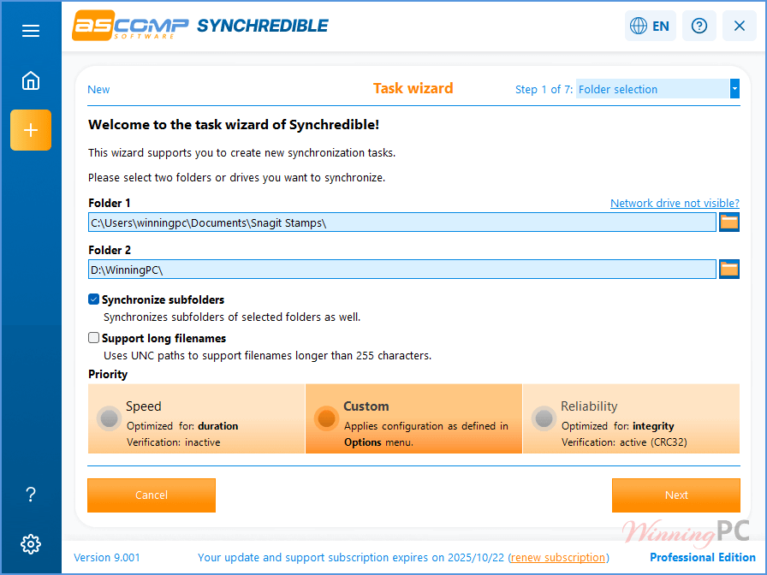Image resolution: width=767 pixels, height=575 pixels.
Task: Browse for Folder 1 using folder icon
Action: 728,222
